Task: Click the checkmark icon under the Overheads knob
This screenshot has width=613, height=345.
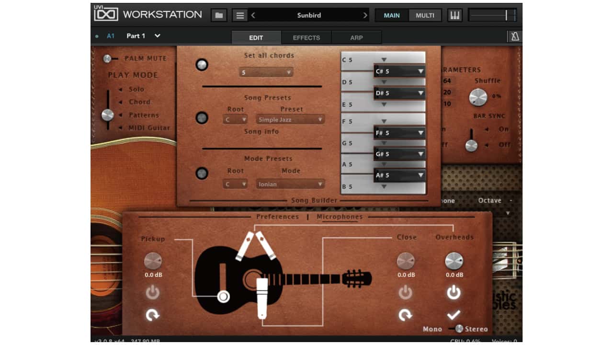Action: (x=454, y=315)
